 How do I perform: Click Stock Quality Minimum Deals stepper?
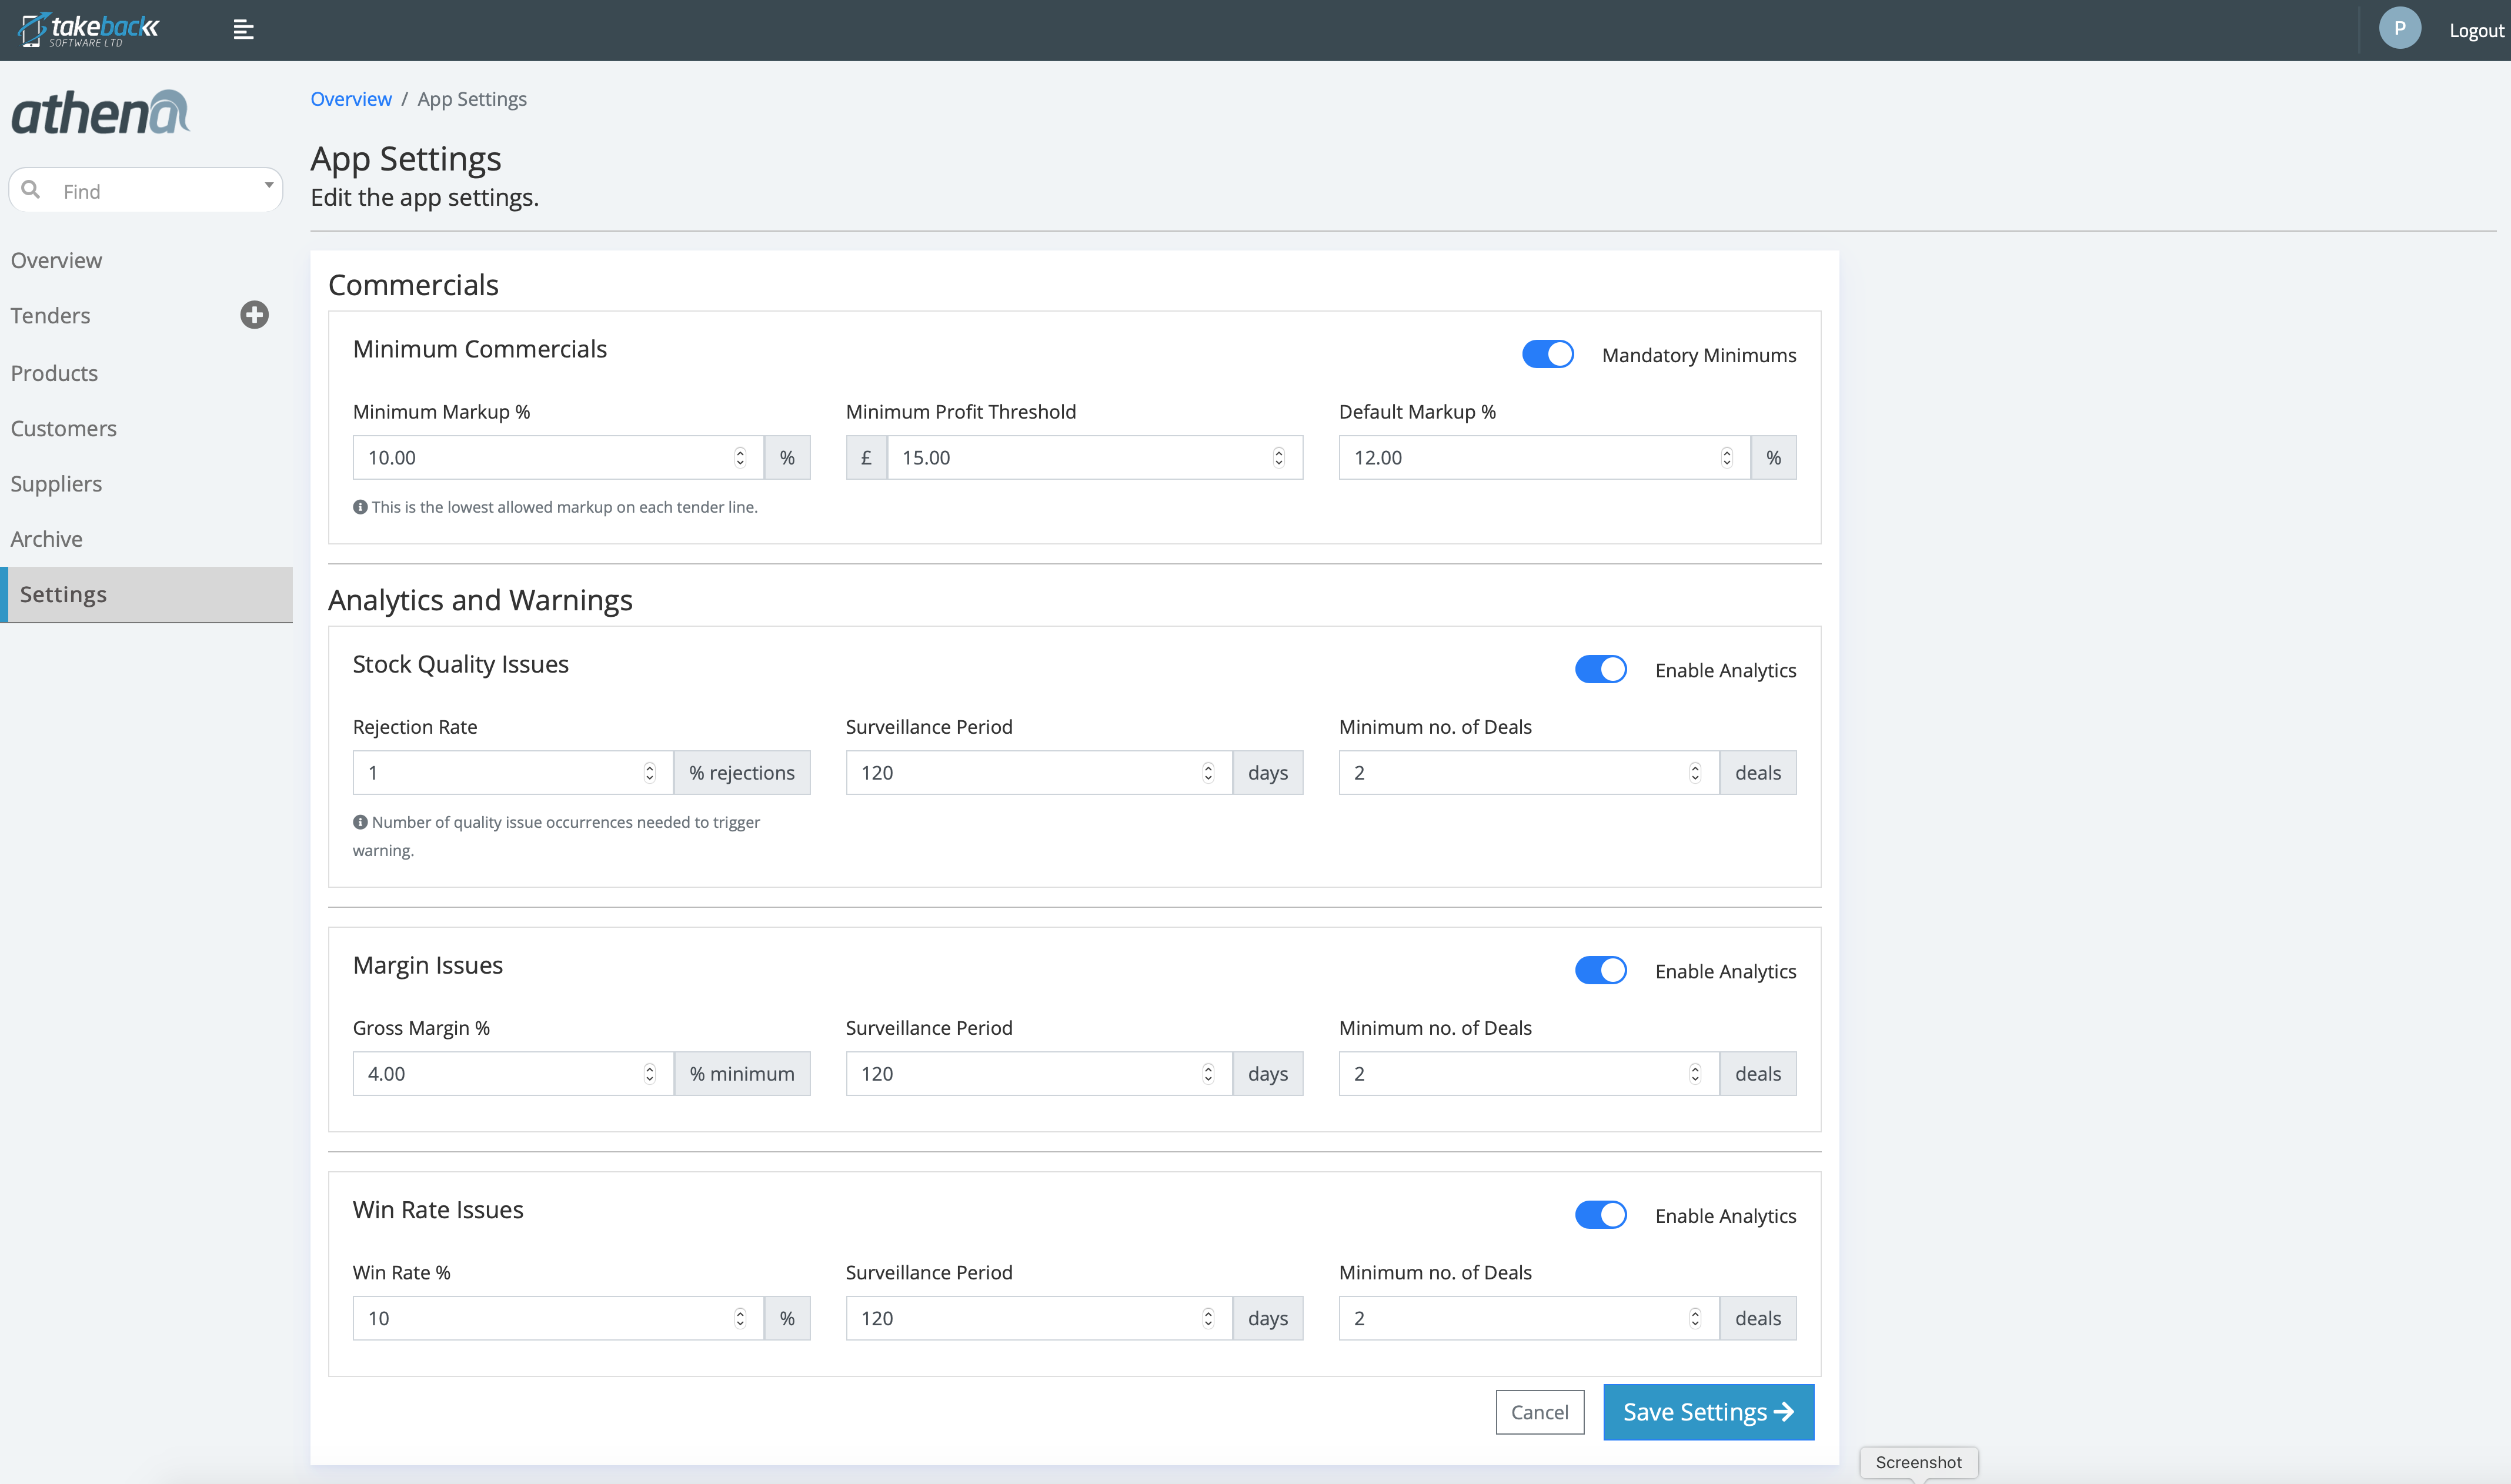1695,772
